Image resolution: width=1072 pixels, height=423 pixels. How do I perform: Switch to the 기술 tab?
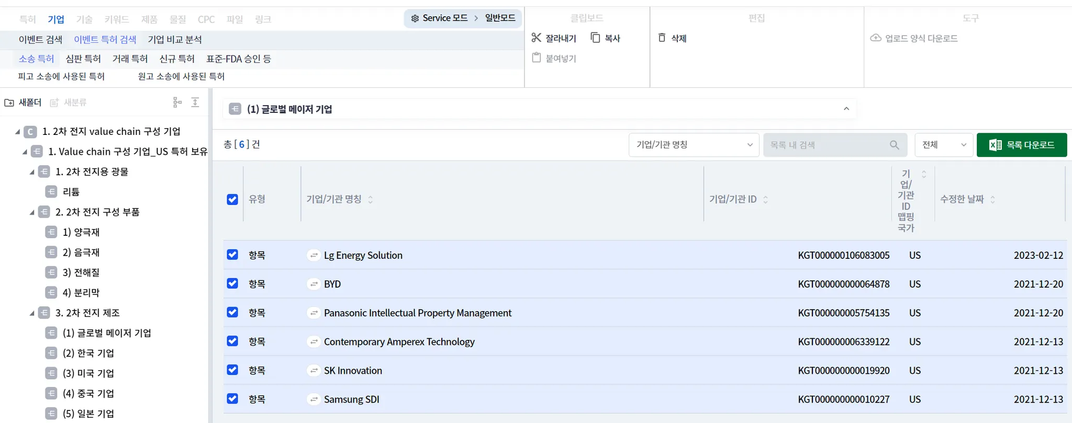(x=84, y=19)
